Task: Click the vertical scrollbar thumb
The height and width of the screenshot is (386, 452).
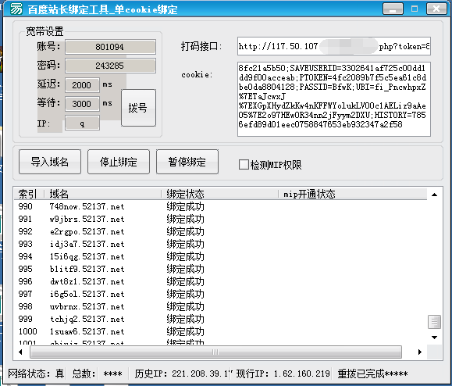Action: (x=434, y=322)
